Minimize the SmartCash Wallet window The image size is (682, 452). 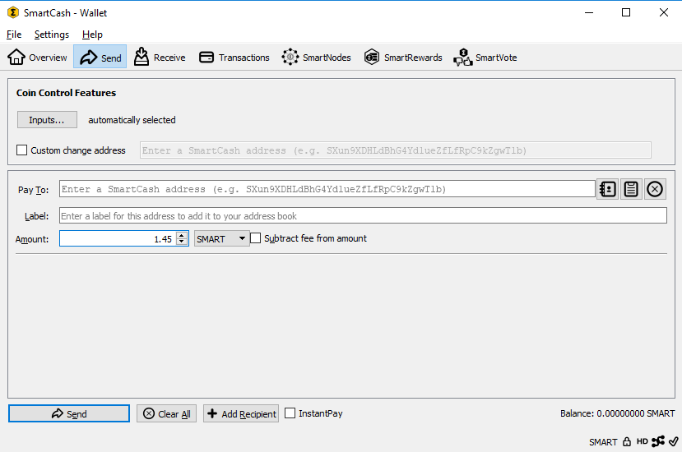pyautogui.click(x=589, y=12)
